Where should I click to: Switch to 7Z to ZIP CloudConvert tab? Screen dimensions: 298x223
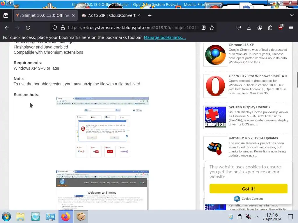tap(111, 15)
